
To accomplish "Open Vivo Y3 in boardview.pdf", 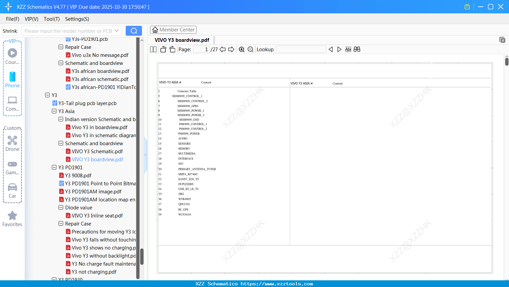I will click(x=100, y=127).
